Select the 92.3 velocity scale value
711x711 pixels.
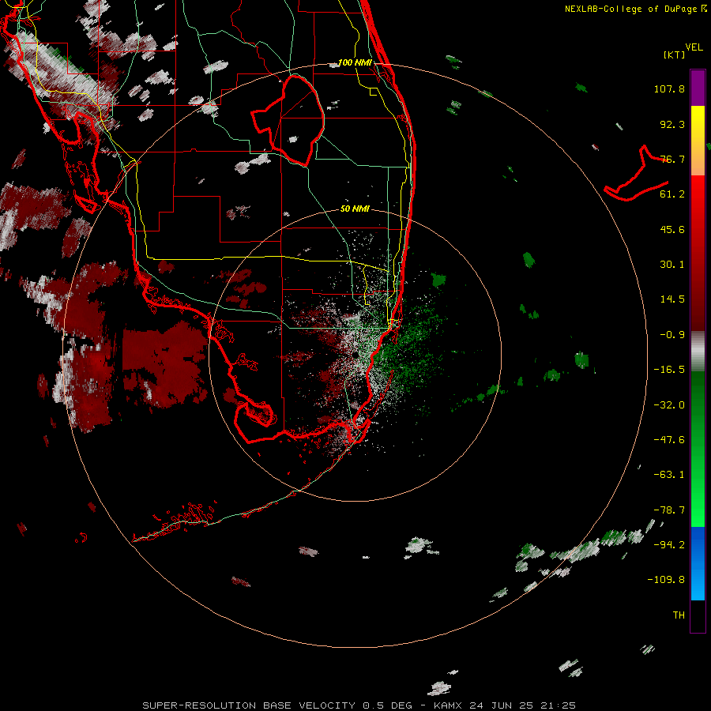672,124
